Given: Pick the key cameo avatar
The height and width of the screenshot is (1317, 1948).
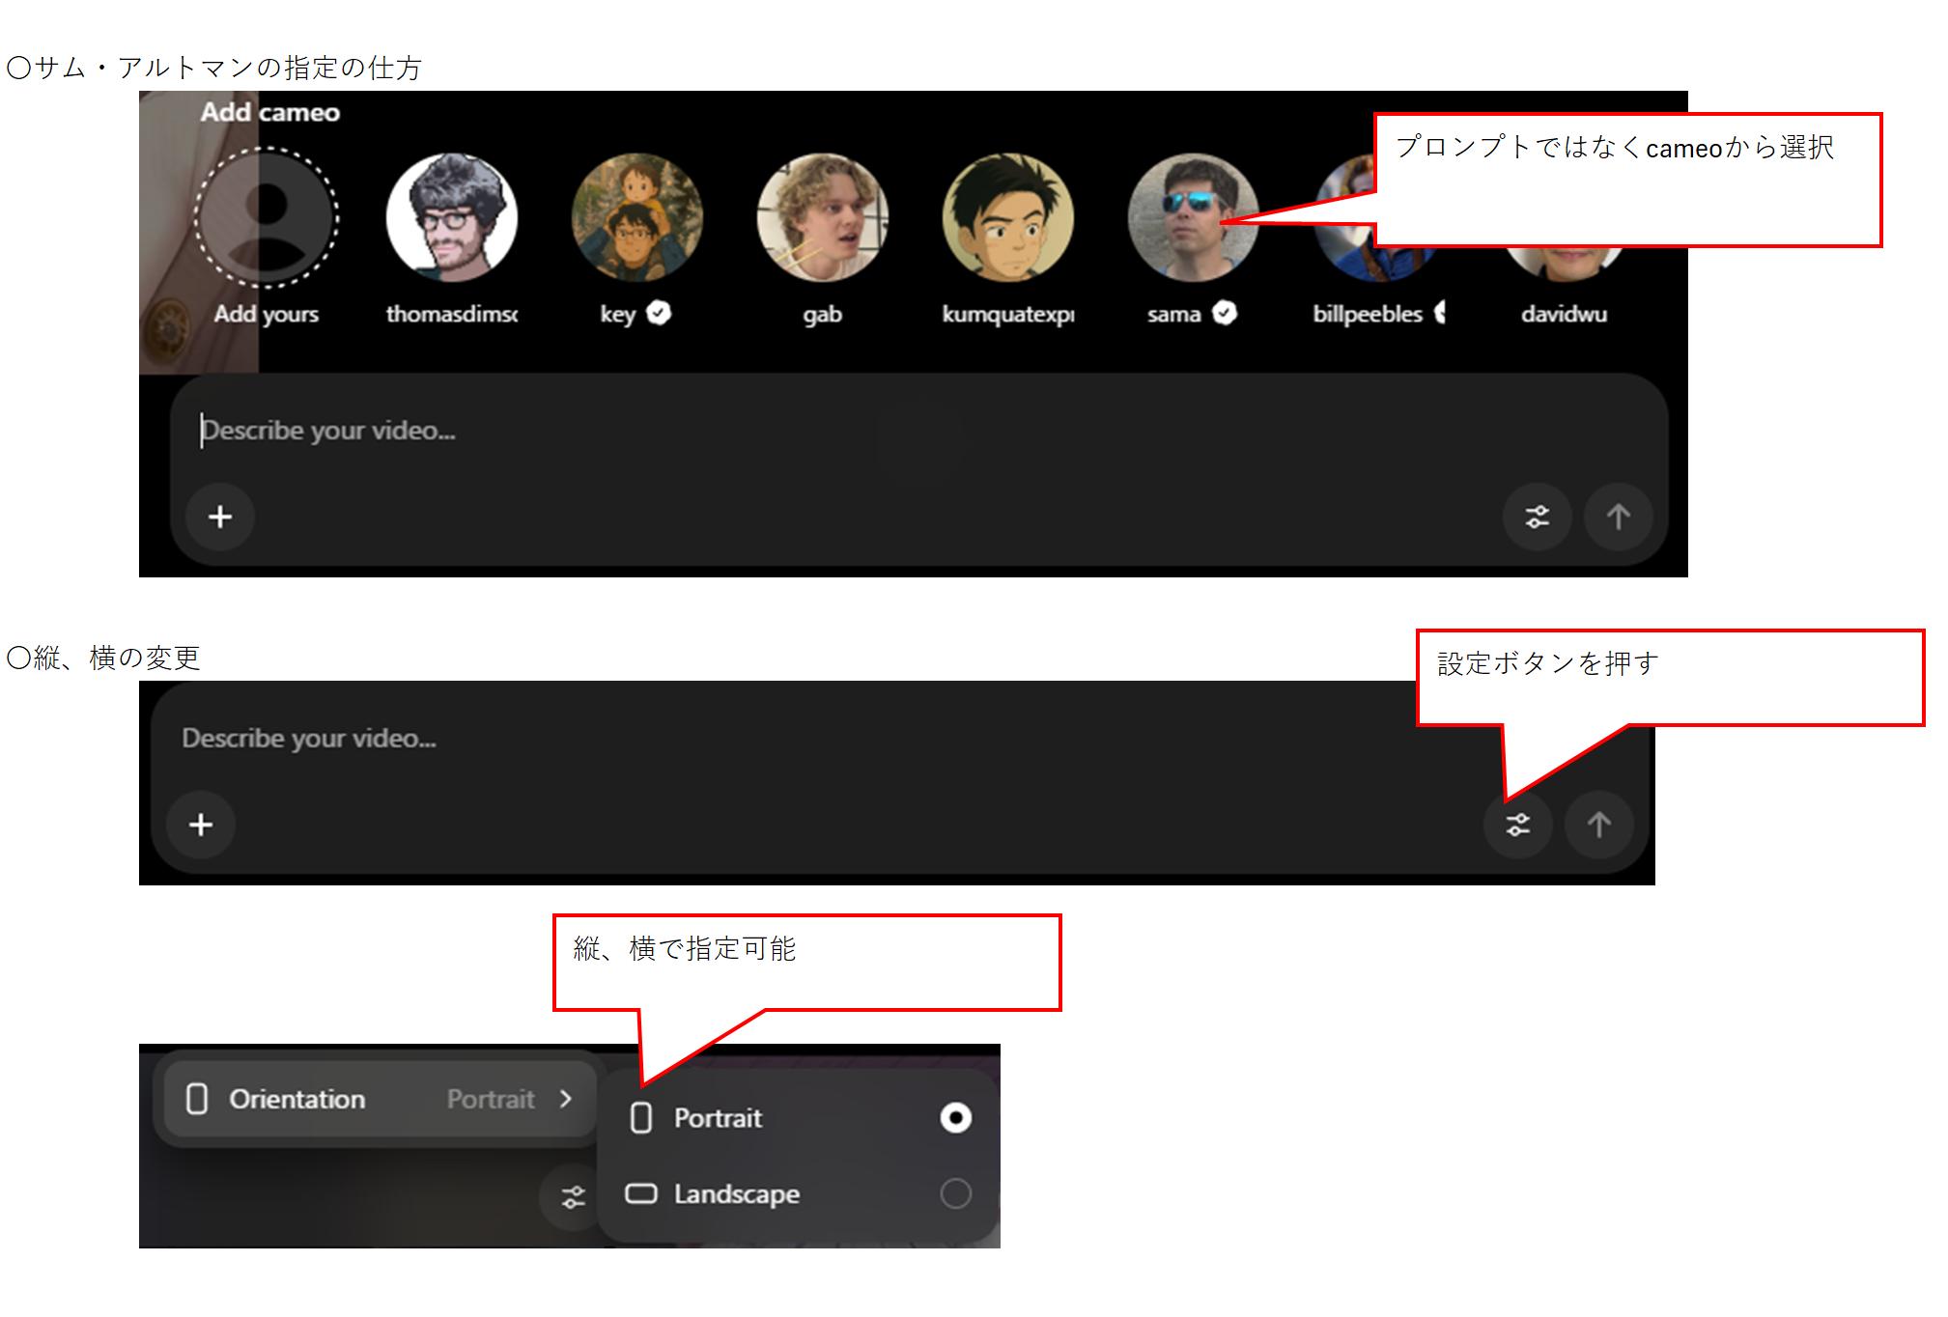Looking at the screenshot, I should click(x=636, y=218).
